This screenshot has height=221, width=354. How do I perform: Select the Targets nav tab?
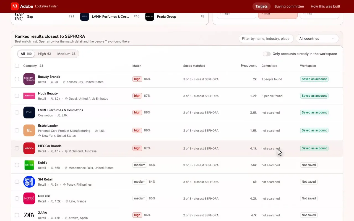(261, 6)
